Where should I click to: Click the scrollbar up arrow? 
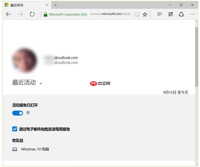tap(196, 22)
